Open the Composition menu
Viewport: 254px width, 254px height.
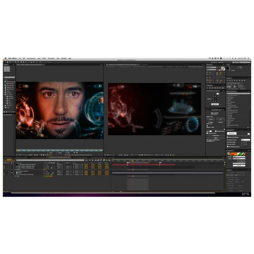point(31,58)
